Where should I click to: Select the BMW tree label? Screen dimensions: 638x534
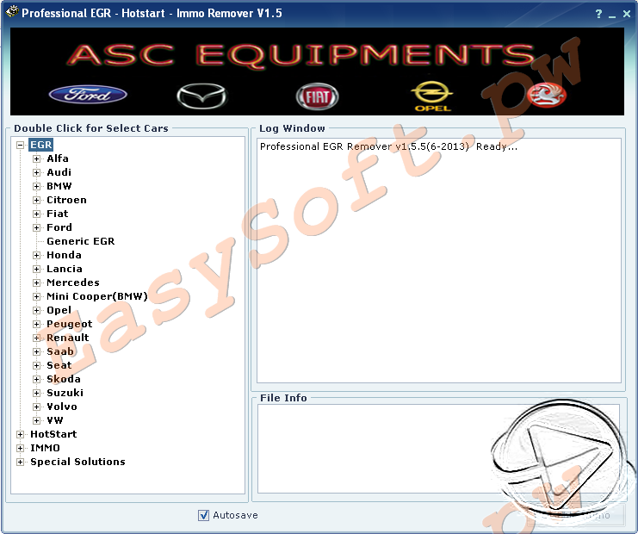tap(59, 186)
